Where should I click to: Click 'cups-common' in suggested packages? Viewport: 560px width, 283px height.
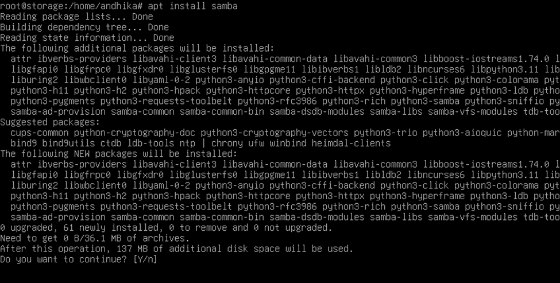(39, 133)
